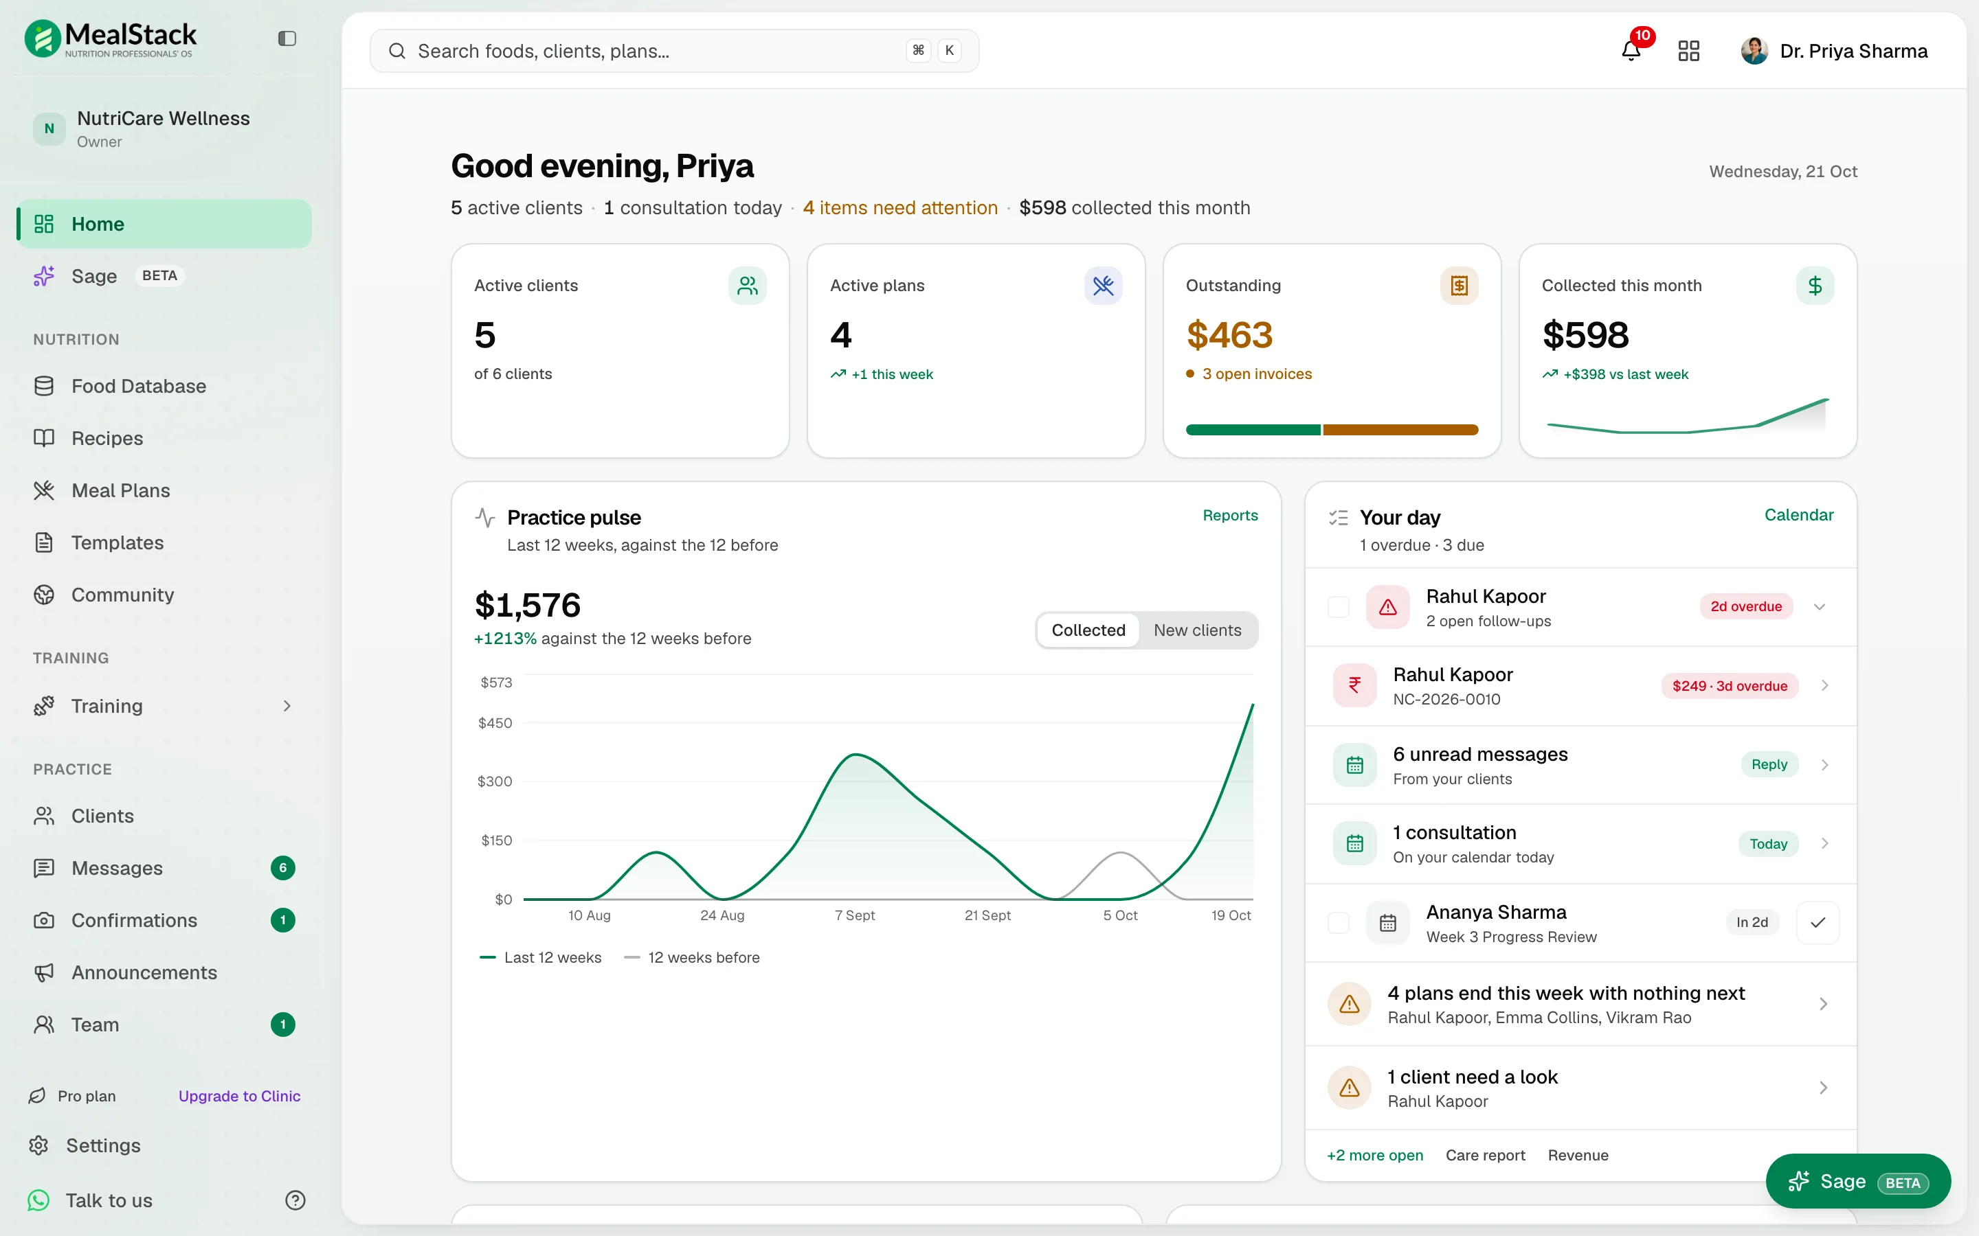Toggle the 12 weeks before legend
Screen dimensions: 1979x1236
coord(692,957)
